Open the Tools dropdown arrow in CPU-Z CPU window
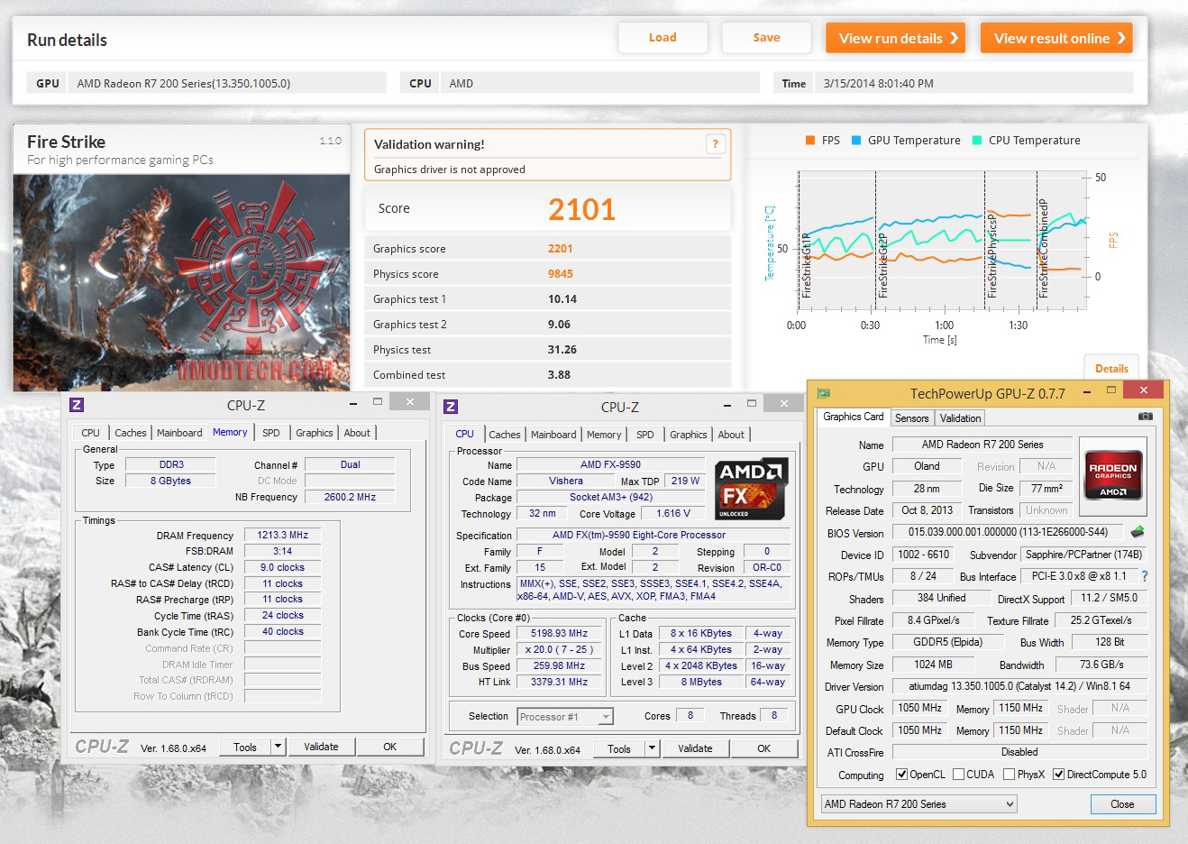Viewport: 1188px width, 844px height. pos(652,748)
